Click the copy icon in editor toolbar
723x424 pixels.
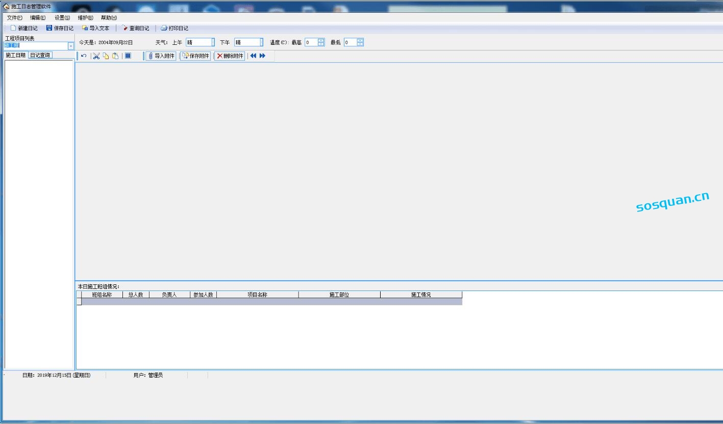[106, 56]
